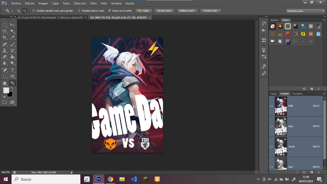Select the Zoom tool in toolbox
This screenshot has height=184, width=327.
point(13,83)
